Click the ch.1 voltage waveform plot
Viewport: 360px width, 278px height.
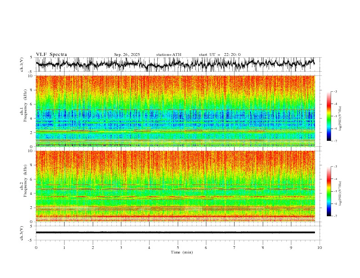178,65
